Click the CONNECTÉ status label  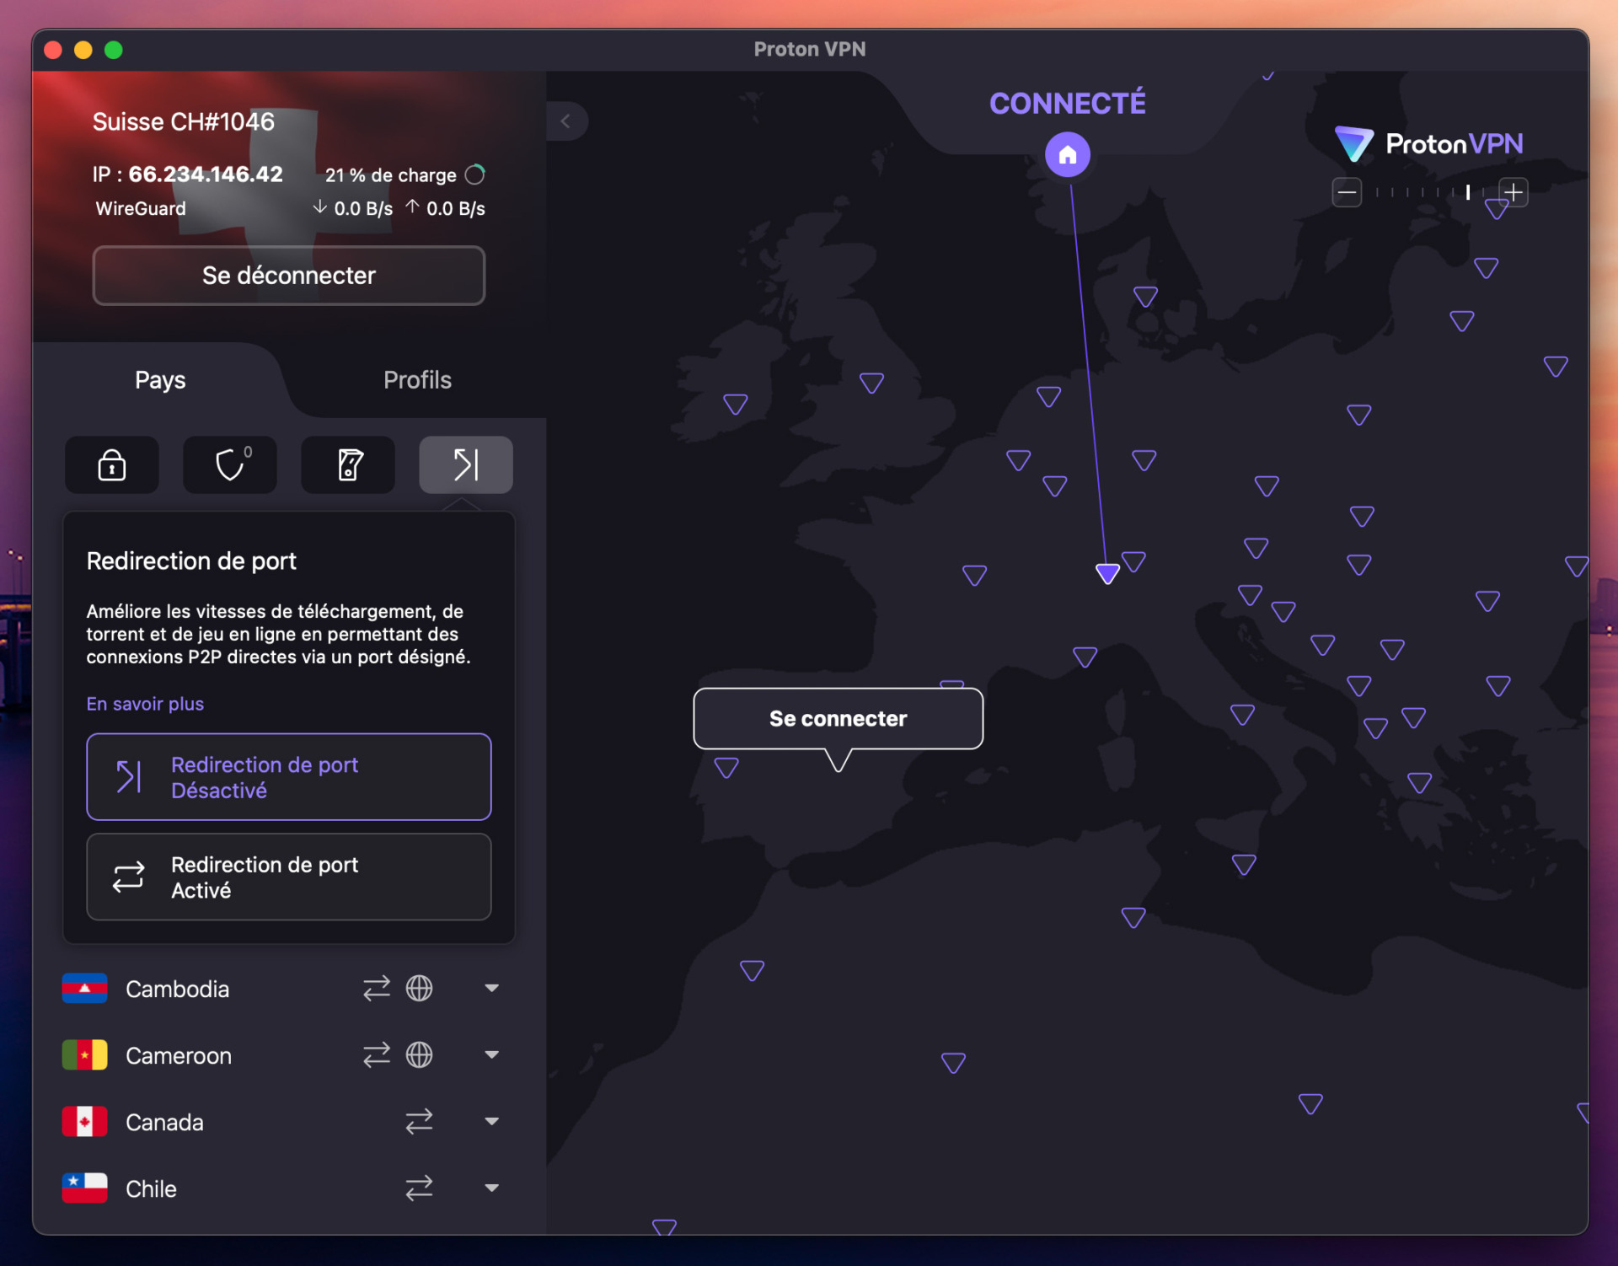(1067, 103)
